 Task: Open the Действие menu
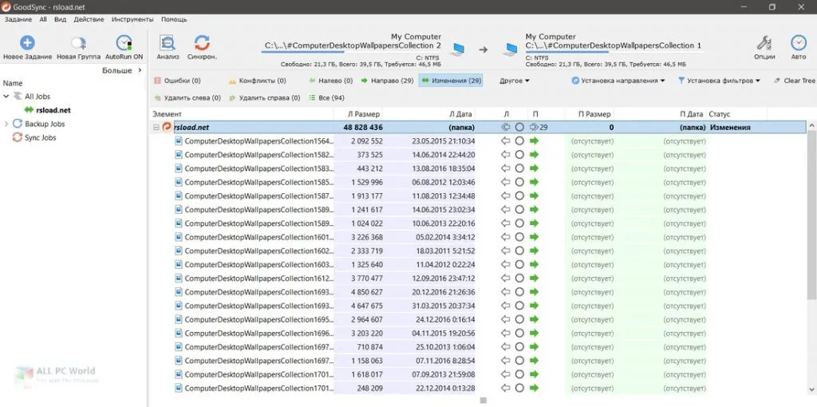(89, 19)
